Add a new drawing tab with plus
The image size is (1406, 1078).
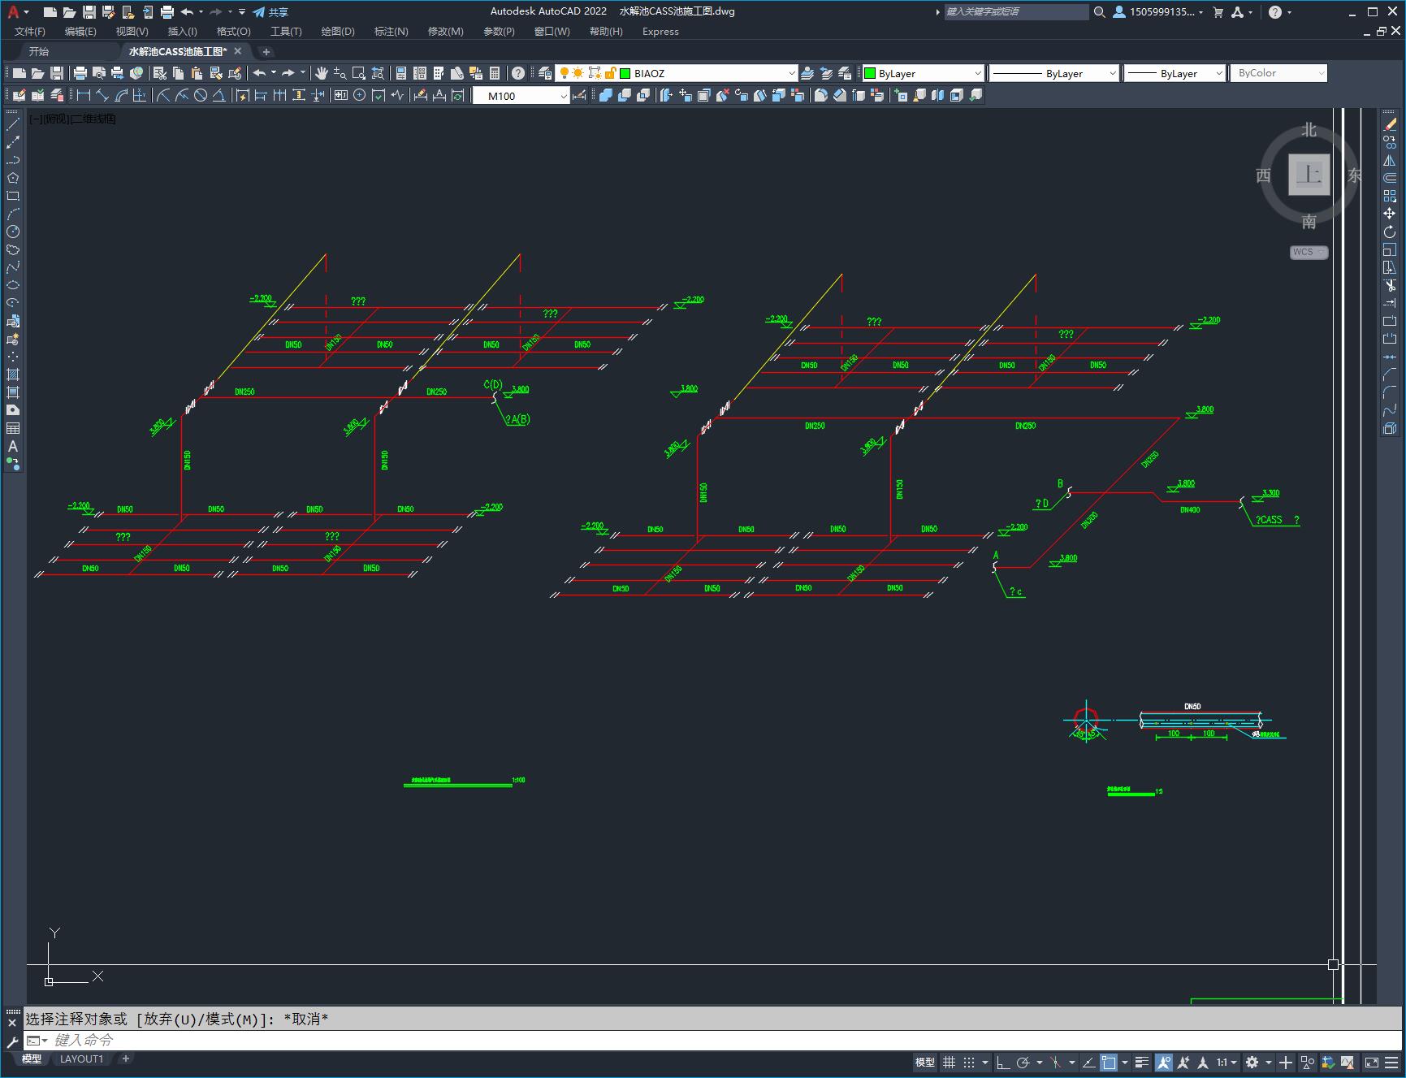[x=266, y=52]
